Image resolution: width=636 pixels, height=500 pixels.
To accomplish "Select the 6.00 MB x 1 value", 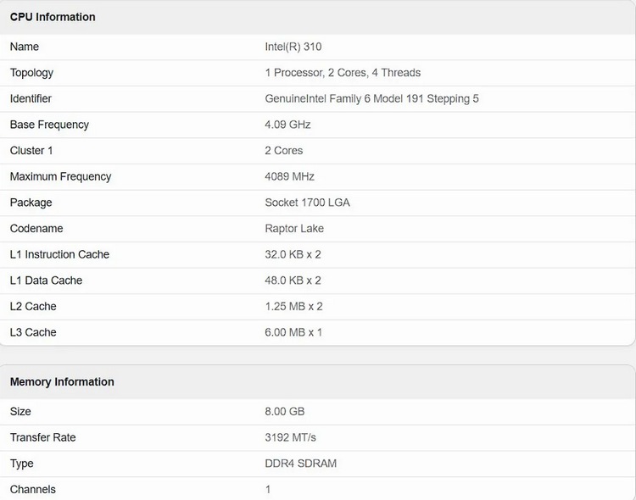I will (x=293, y=332).
